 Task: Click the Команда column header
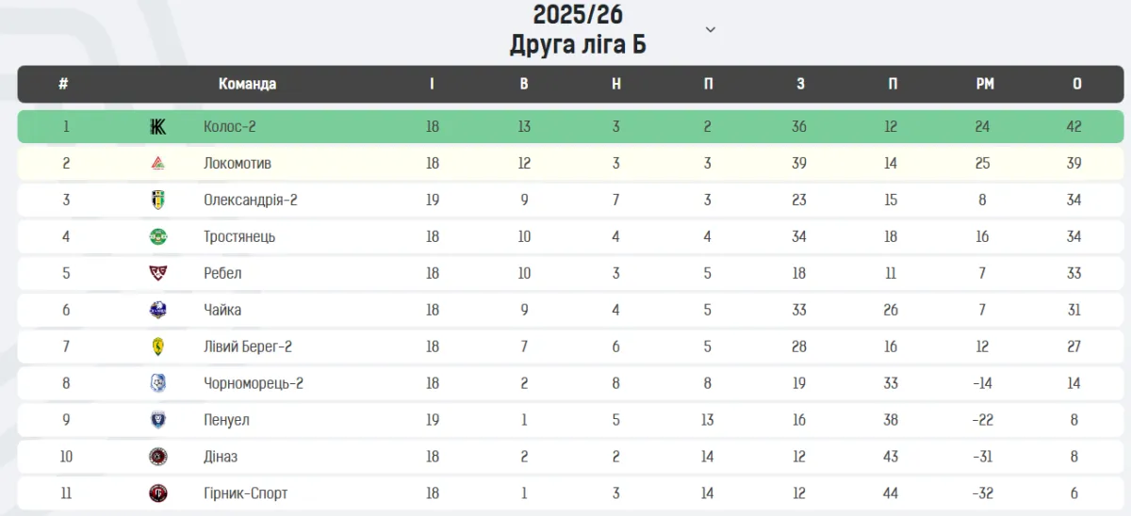coord(247,84)
